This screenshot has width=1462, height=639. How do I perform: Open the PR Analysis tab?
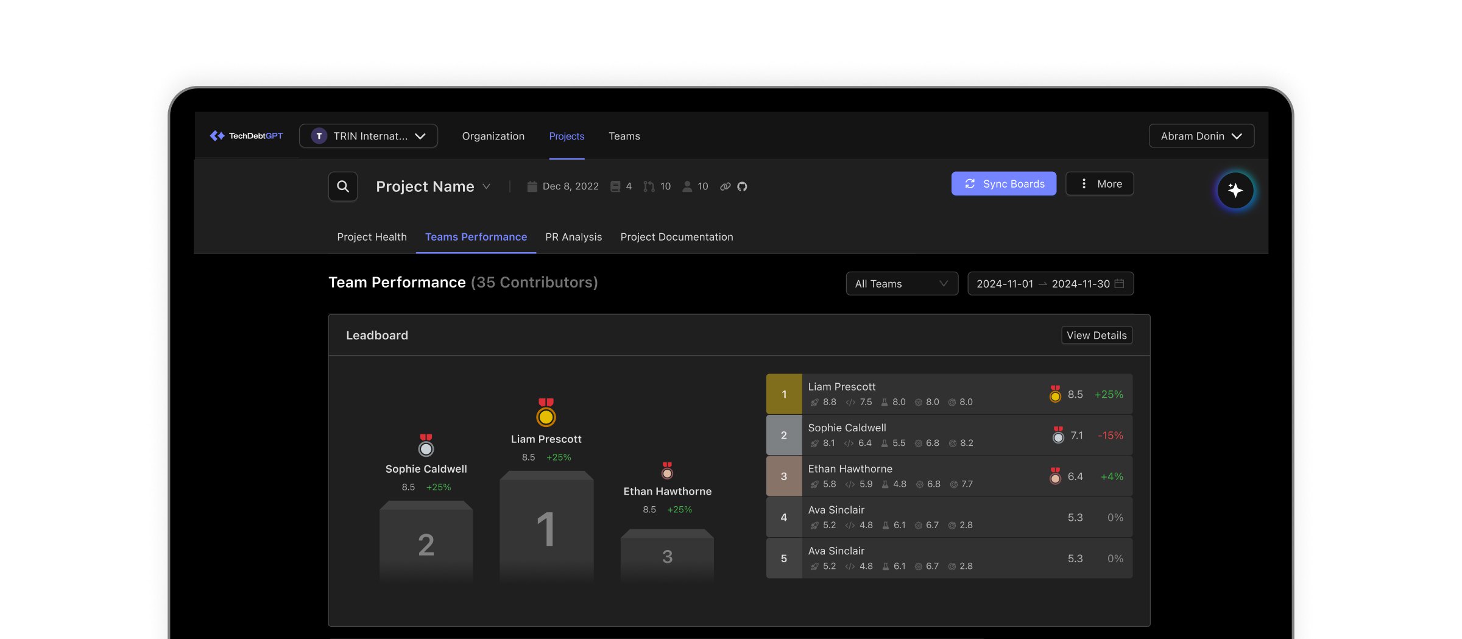click(573, 237)
